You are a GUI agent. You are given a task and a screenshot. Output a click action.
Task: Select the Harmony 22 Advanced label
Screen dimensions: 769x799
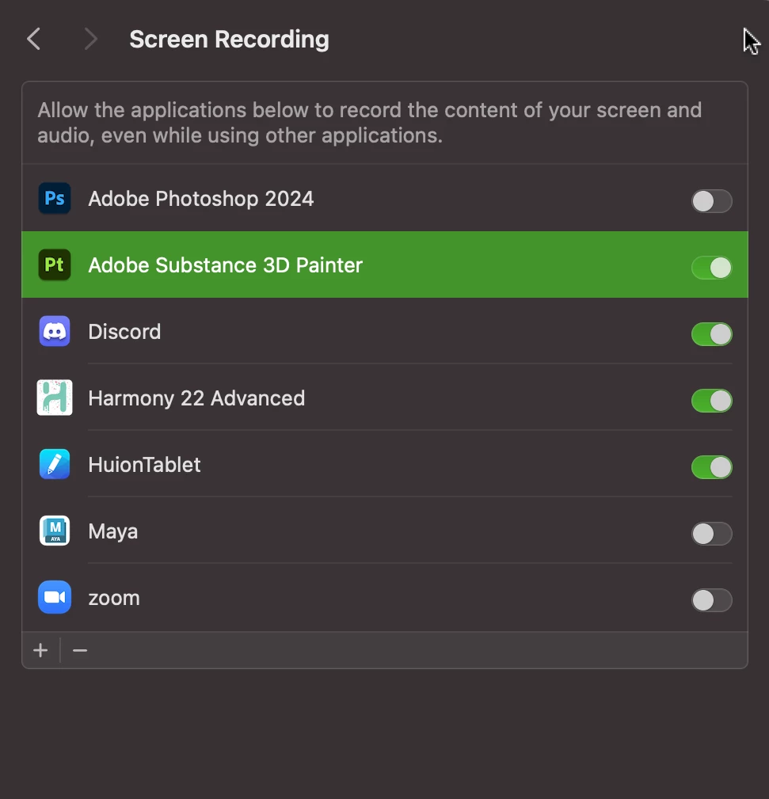click(196, 398)
